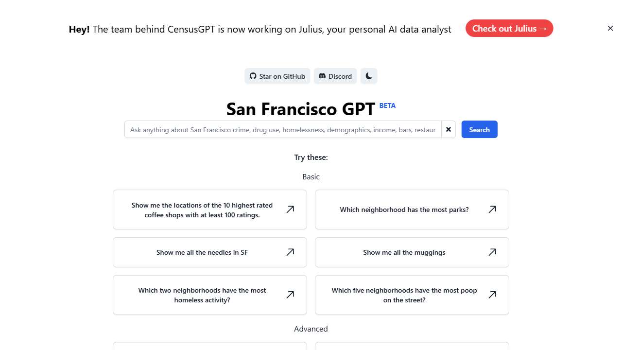The image size is (622, 350).
Task: Click the GitHub logo icon
Action: 253,76
